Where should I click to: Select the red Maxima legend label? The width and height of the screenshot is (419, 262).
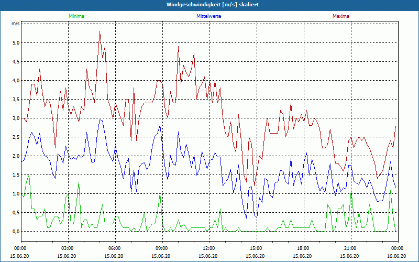[x=341, y=16]
